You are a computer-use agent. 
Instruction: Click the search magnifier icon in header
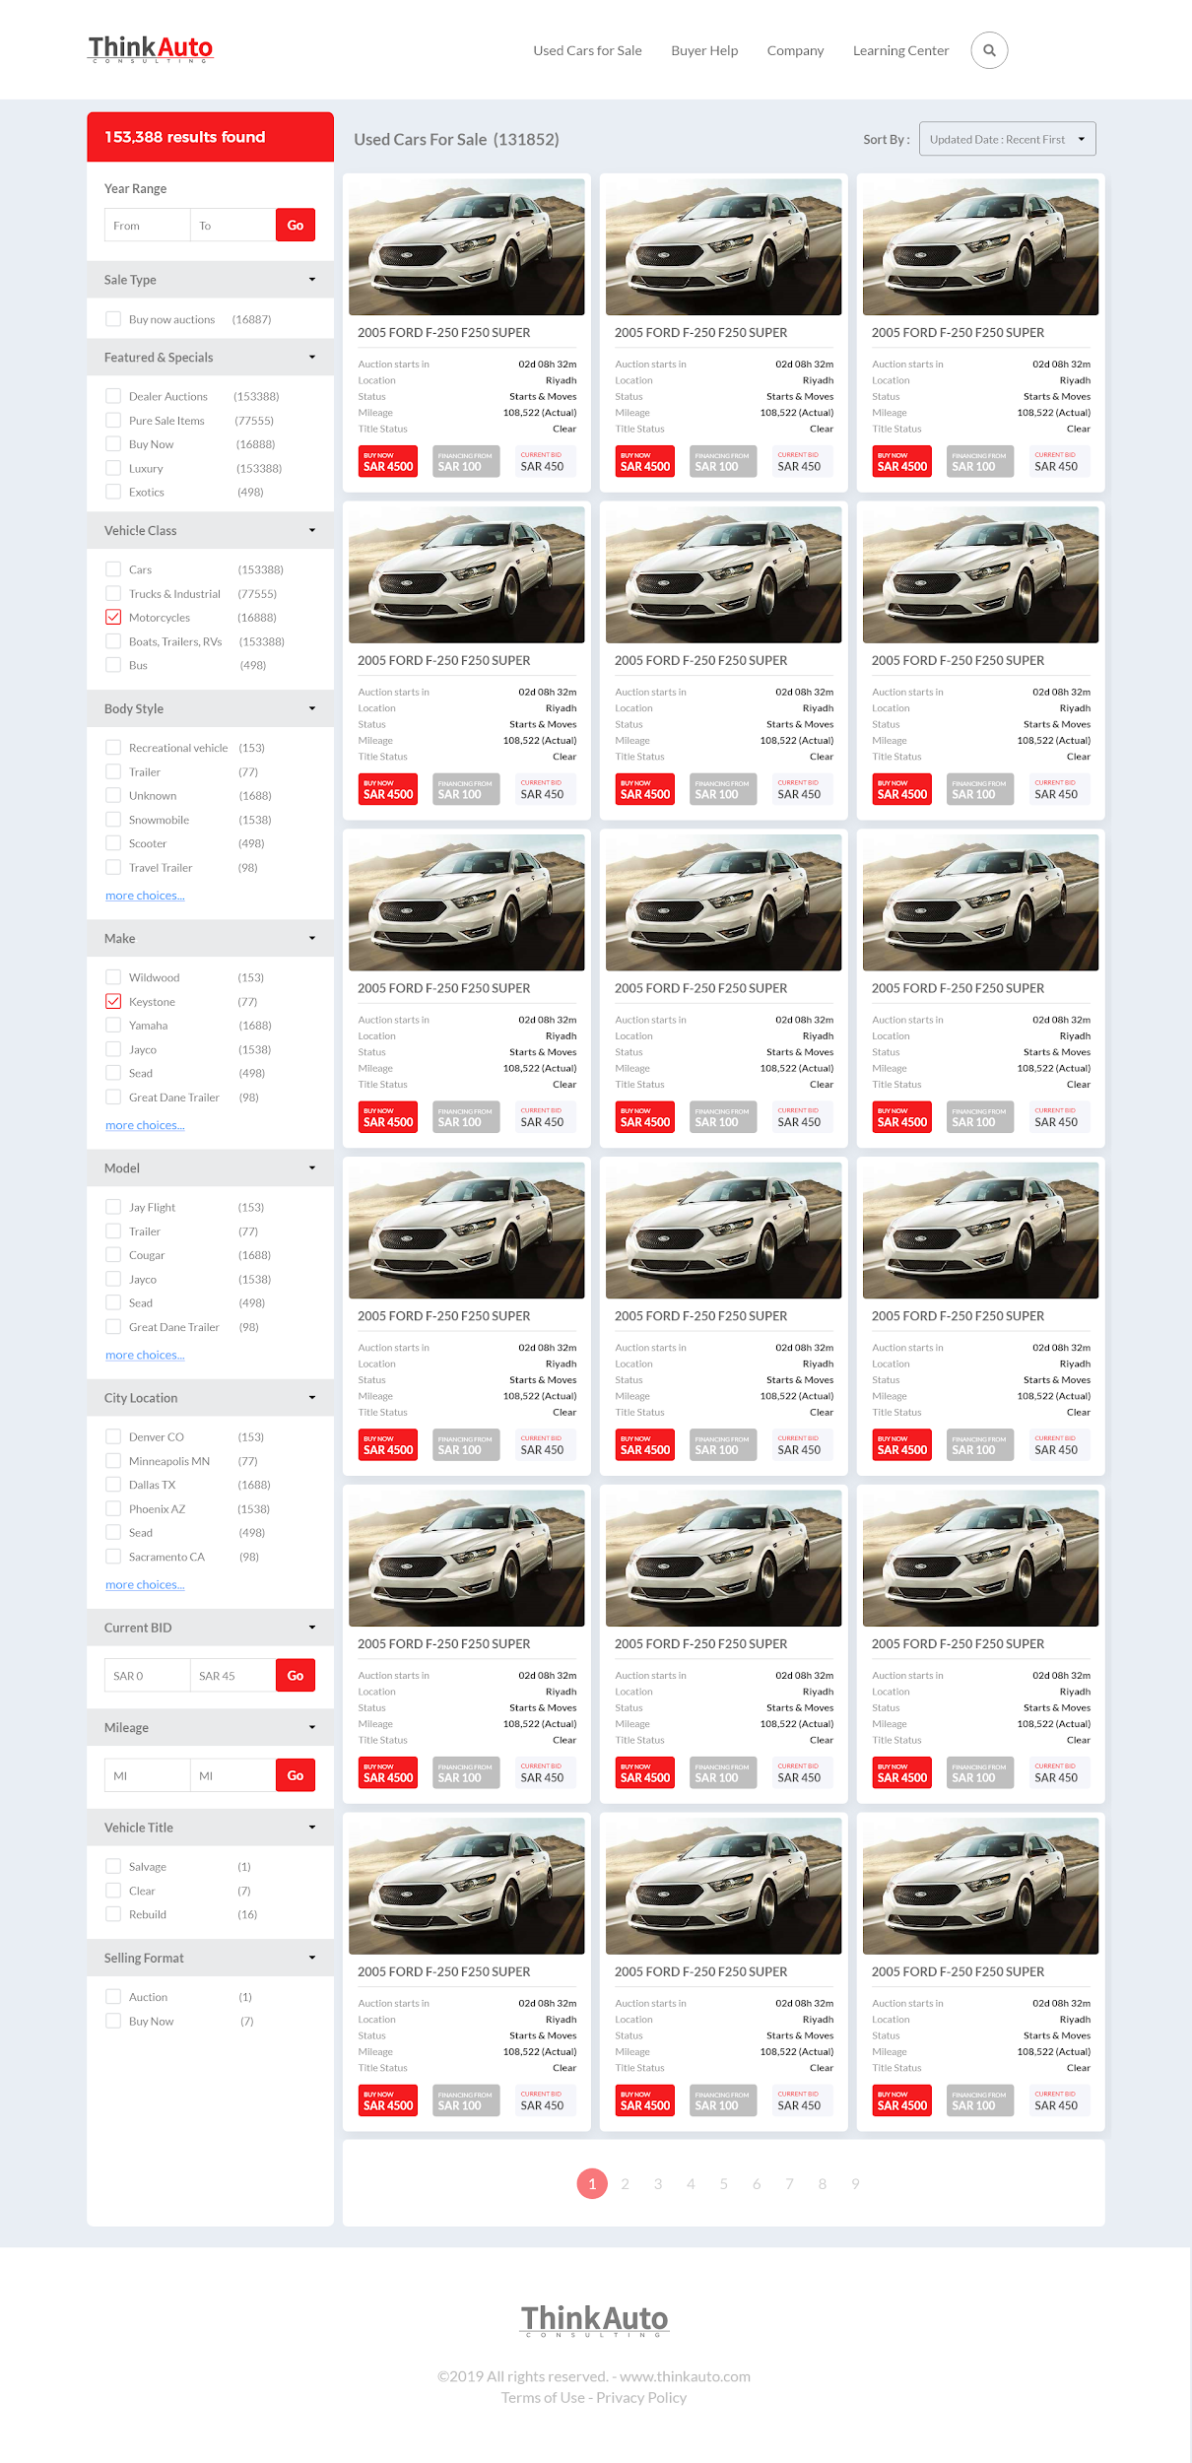point(988,50)
